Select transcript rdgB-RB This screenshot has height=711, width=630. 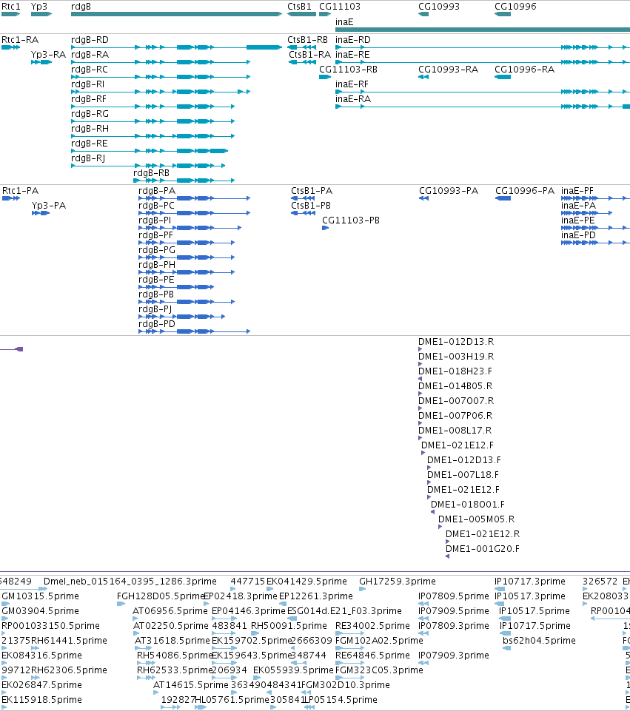pyautogui.click(x=184, y=181)
